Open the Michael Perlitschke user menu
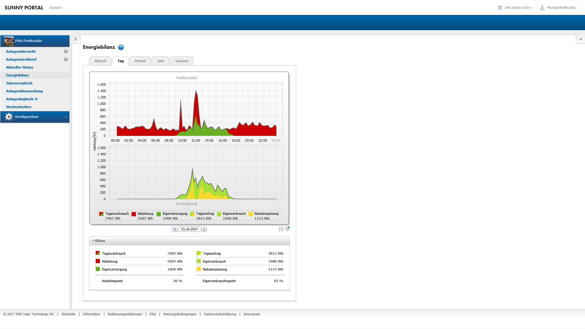 [561, 8]
